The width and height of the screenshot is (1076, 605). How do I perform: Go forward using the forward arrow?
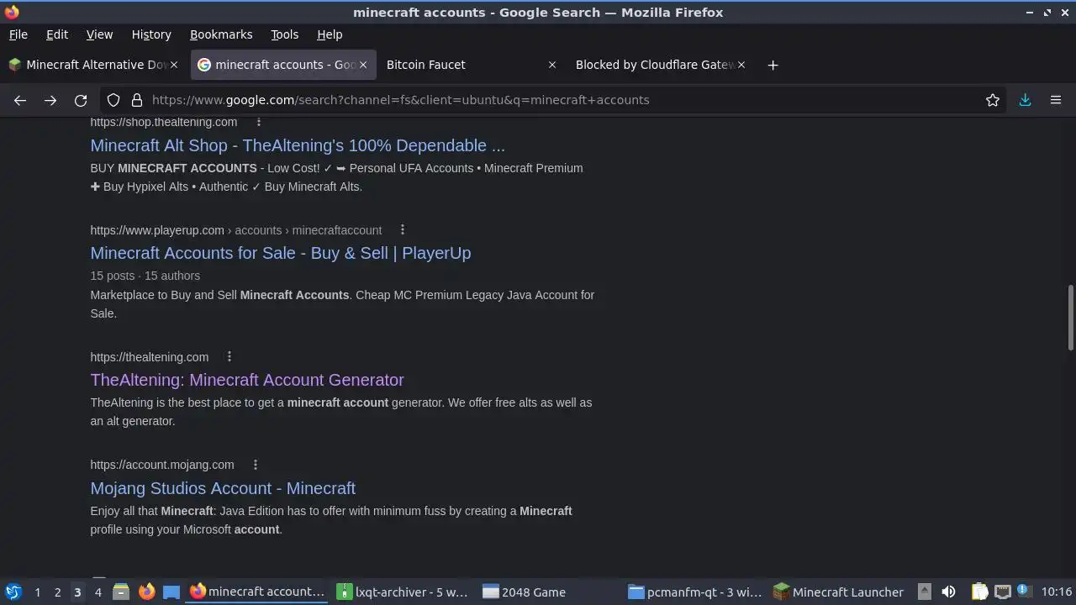point(50,100)
